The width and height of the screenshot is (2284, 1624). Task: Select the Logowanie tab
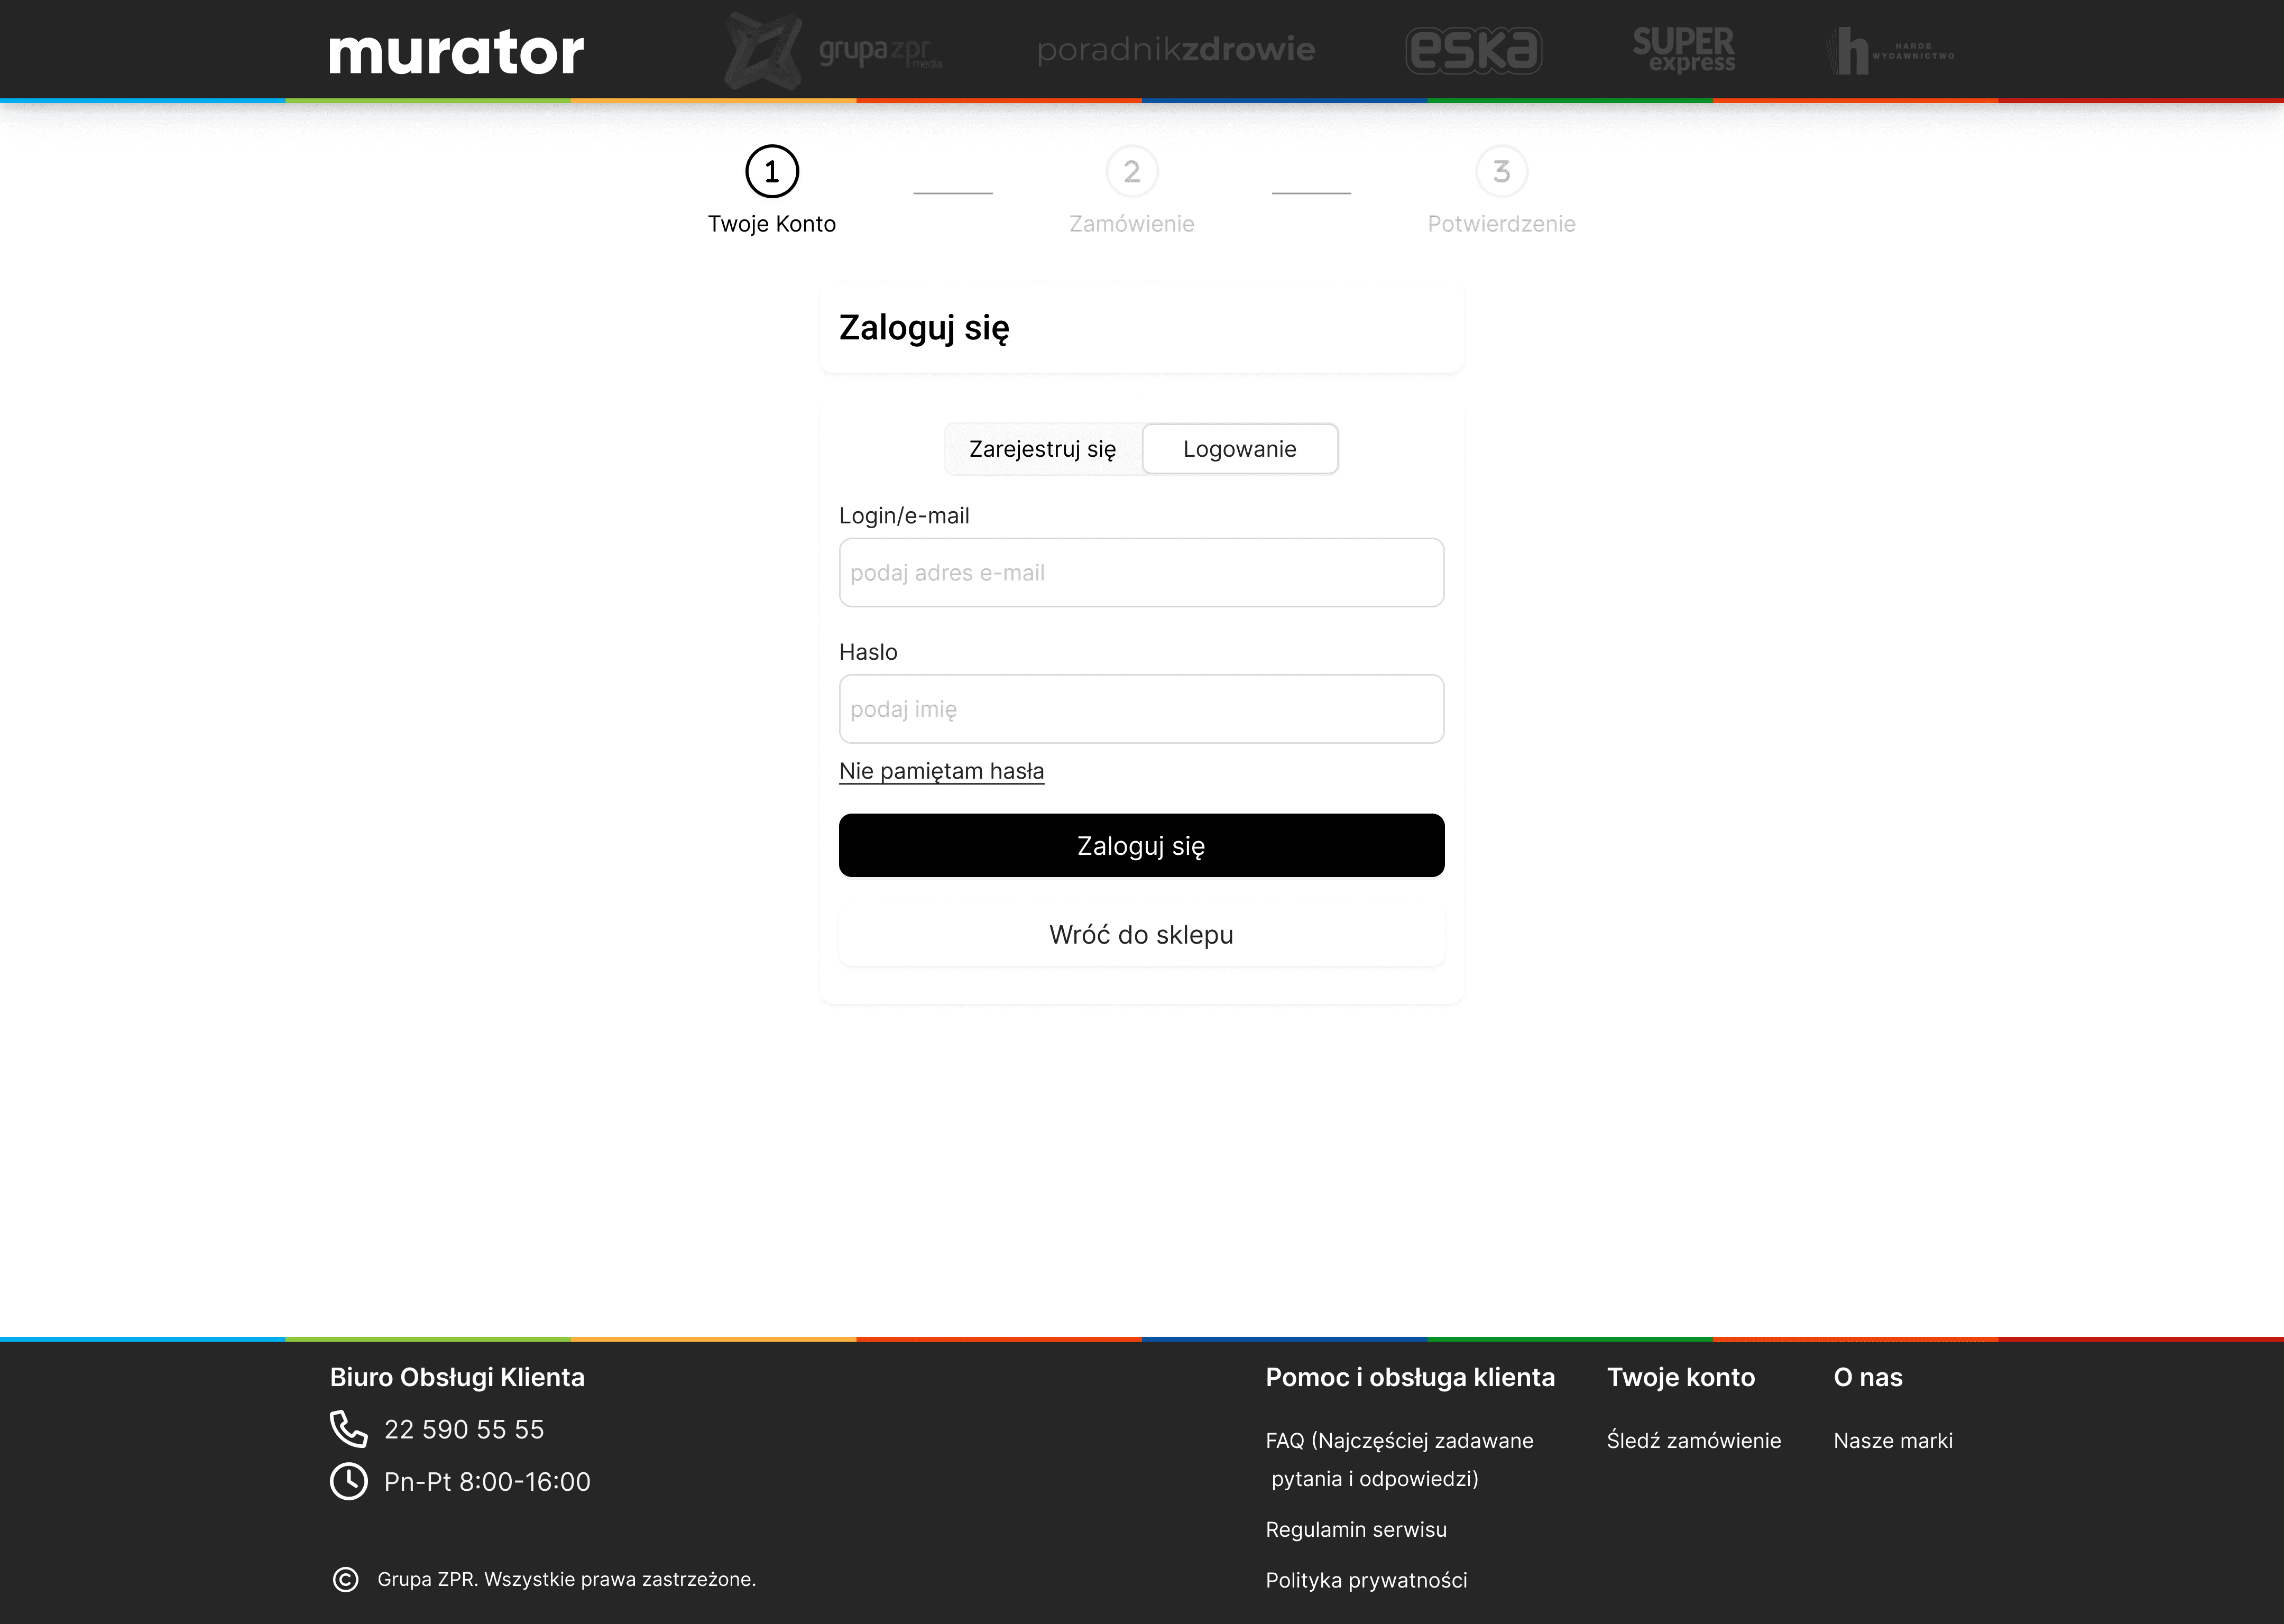point(1239,449)
